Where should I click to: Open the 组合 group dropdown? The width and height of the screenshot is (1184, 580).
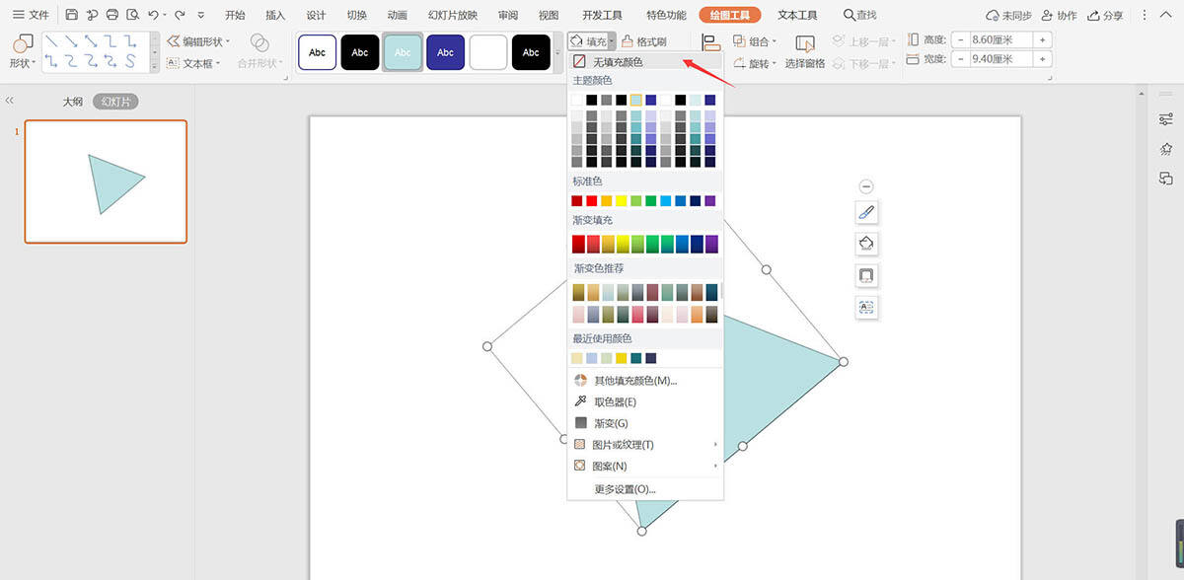(755, 41)
